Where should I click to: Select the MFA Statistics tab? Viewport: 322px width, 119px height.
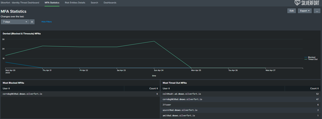pos(52,3)
